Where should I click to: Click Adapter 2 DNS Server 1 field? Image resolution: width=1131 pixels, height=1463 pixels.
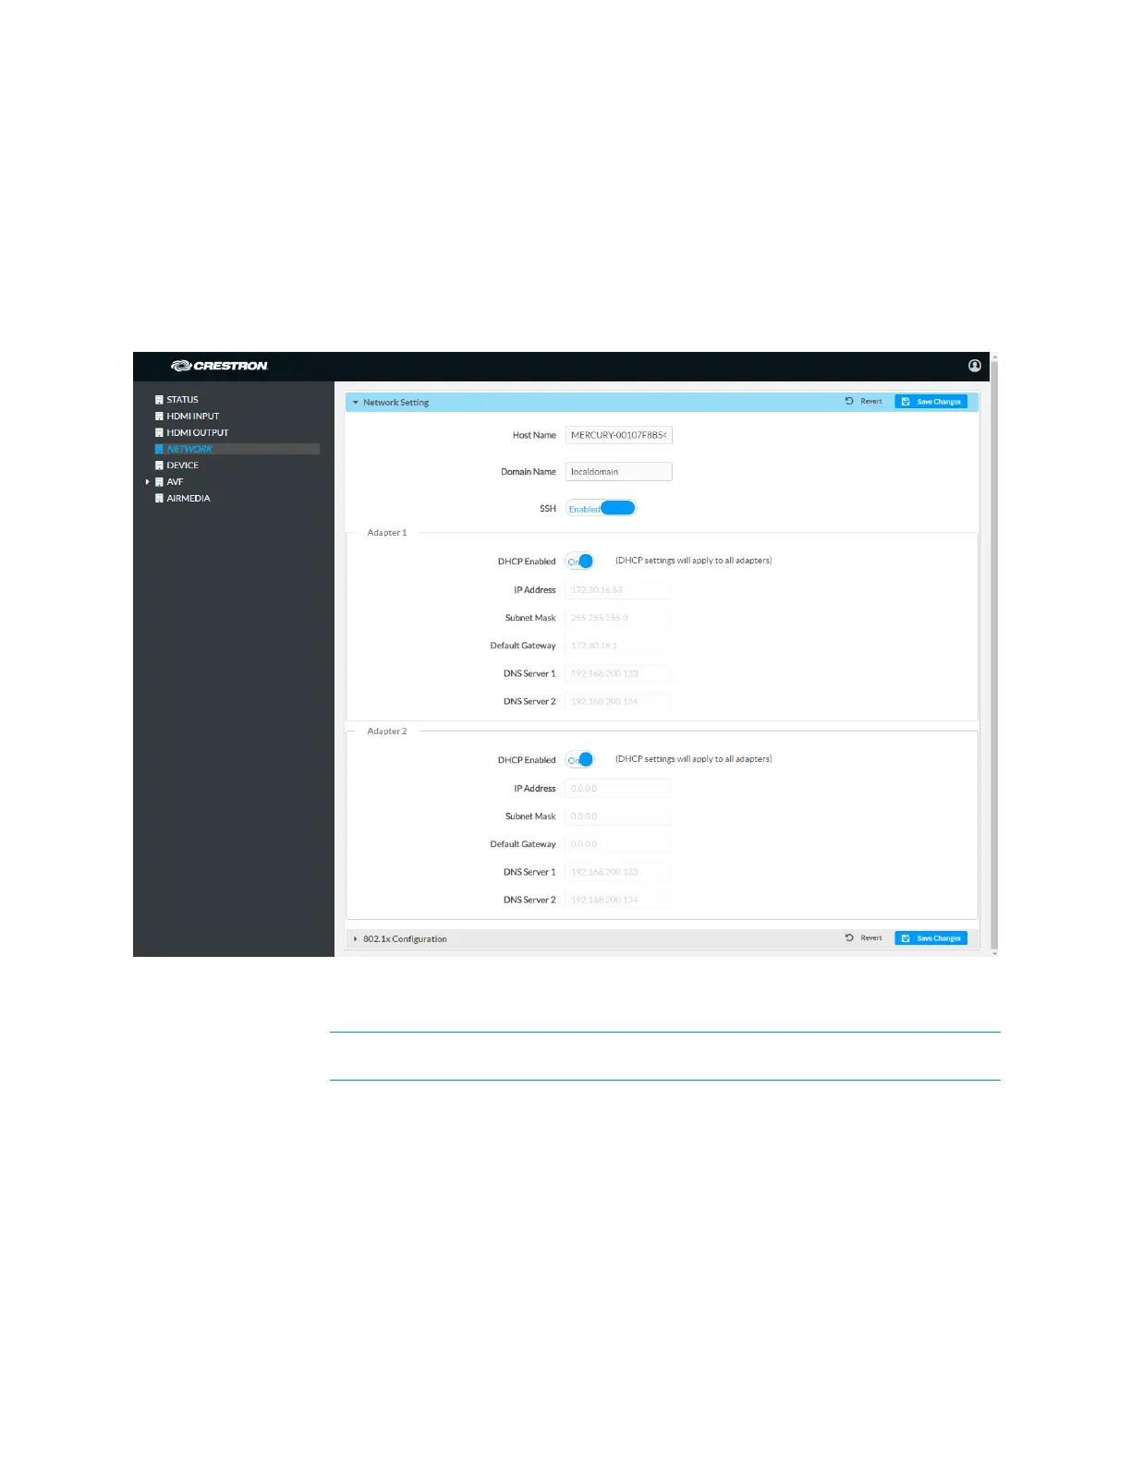click(618, 872)
